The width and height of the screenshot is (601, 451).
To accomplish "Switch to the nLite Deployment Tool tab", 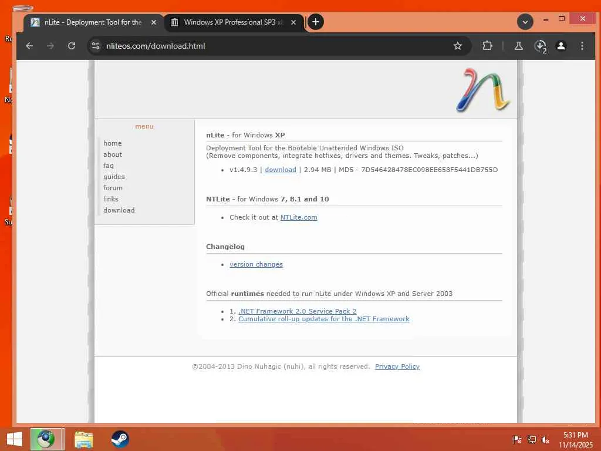I will click(93, 22).
